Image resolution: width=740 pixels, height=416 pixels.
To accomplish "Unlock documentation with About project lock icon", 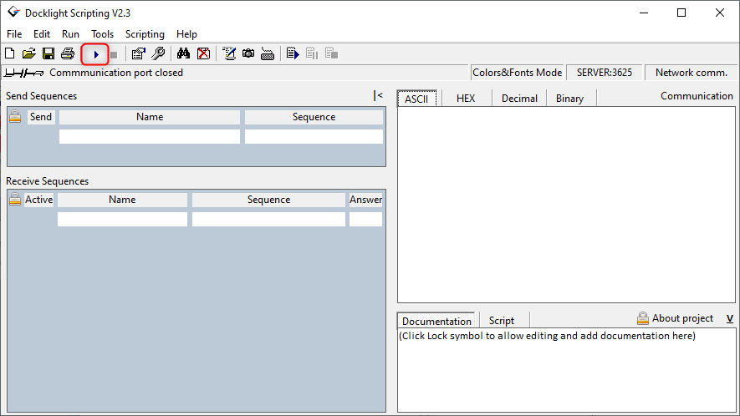I will [x=642, y=318].
